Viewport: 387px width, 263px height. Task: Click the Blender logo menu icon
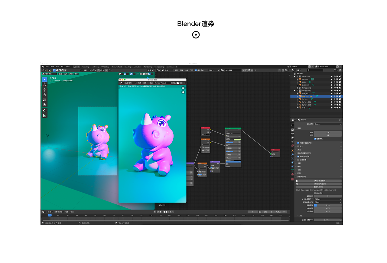point(43,67)
